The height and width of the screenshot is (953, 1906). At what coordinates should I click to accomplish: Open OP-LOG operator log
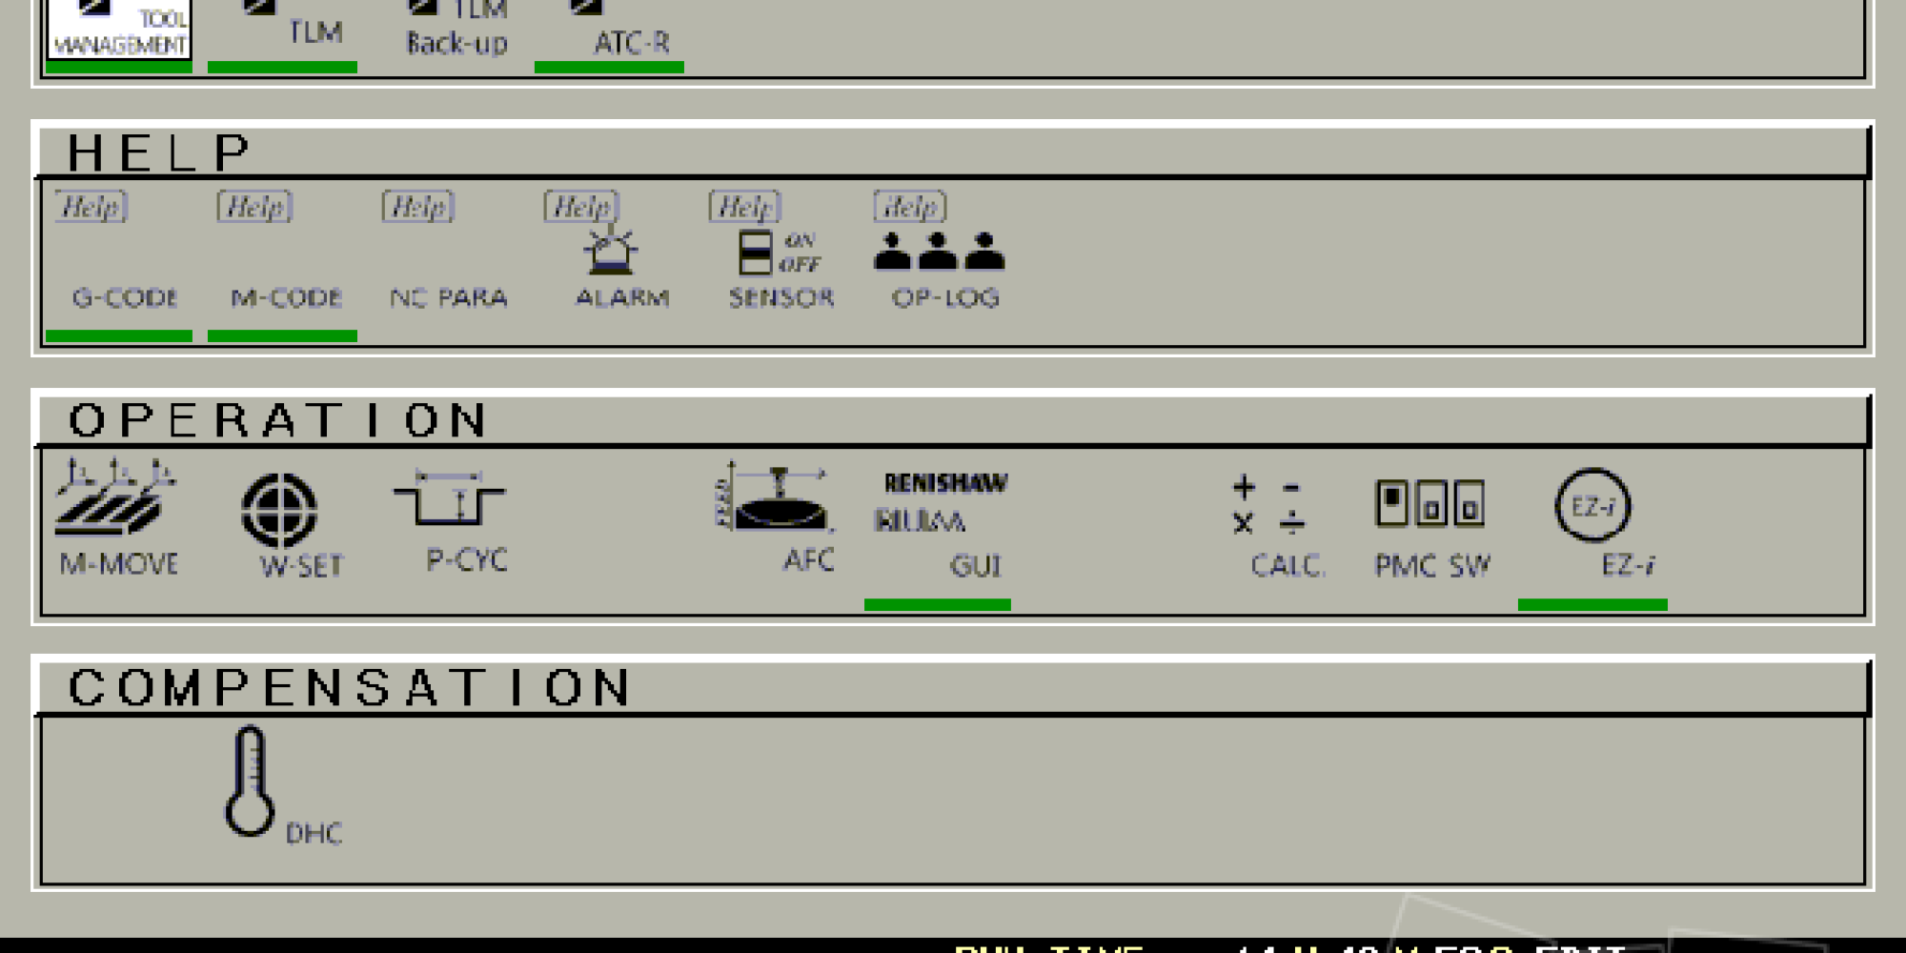coord(942,253)
